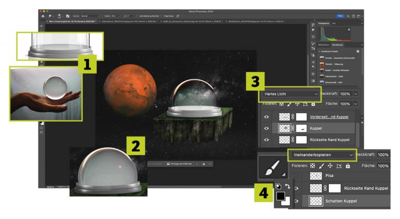Switch to the second AdobeStock document tab
400x219 pixels.
click(x=255, y=22)
